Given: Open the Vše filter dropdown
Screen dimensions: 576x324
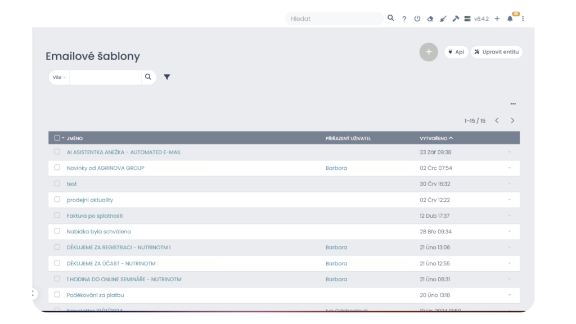Looking at the screenshot, I should pyautogui.click(x=59, y=77).
